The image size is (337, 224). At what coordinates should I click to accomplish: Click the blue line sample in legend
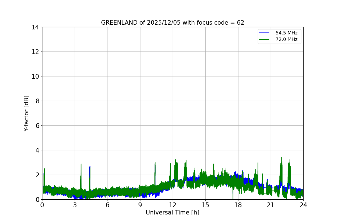[x=264, y=33]
